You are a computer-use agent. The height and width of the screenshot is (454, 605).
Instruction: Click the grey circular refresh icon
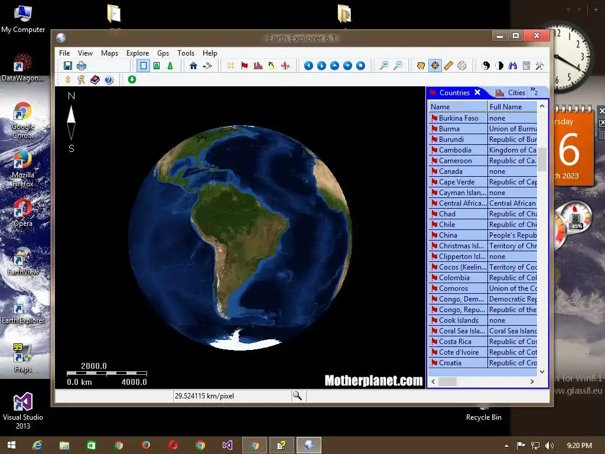point(462,66)
